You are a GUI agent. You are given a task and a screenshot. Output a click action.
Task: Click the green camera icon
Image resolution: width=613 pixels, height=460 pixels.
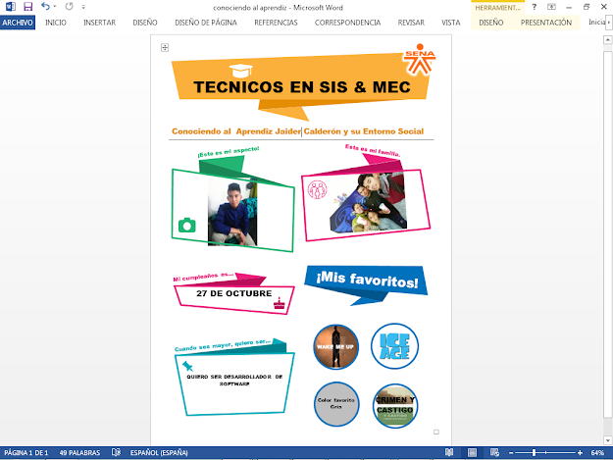pos(187,226)
